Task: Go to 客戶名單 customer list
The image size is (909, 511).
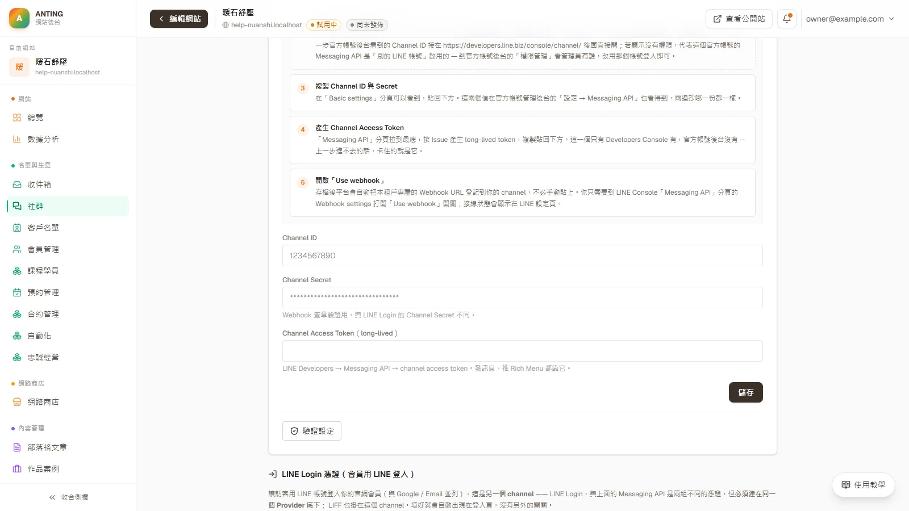Action: [68, 228]
